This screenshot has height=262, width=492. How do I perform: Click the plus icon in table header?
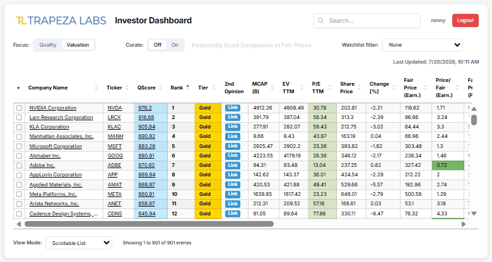point(18,88)
